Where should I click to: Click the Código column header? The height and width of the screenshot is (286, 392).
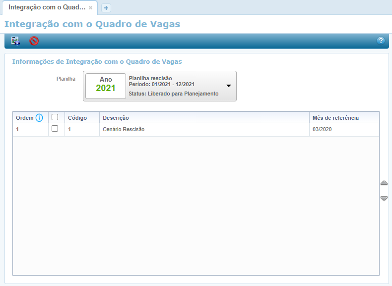pyautogui.click(x=77, y=118)
